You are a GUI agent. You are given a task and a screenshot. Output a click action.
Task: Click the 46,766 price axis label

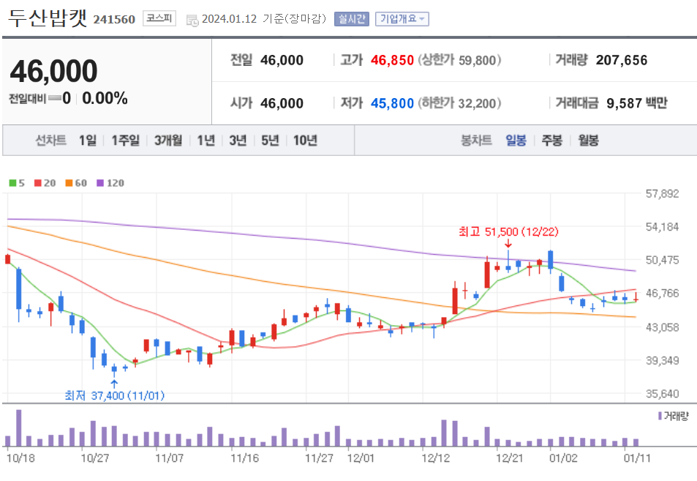663,294
